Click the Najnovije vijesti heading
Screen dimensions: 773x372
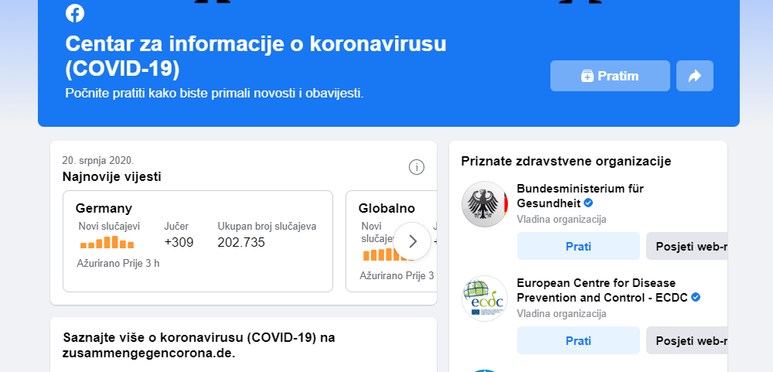point(112,176)
